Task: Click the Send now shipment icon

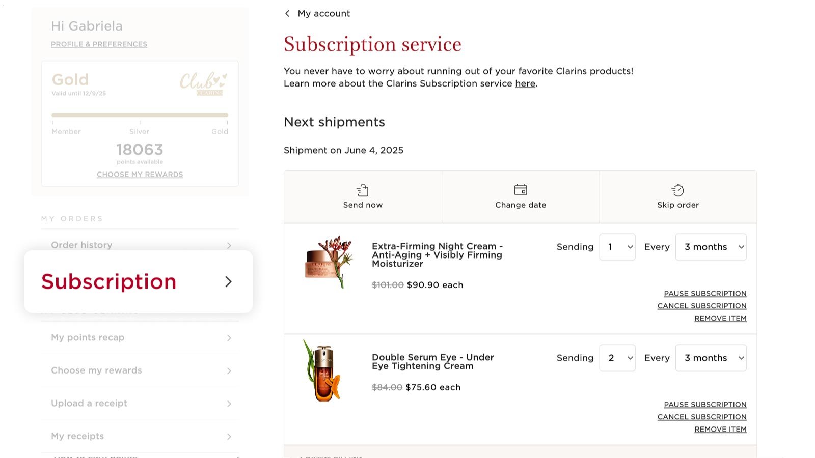Action: click(x=362, y=189)
